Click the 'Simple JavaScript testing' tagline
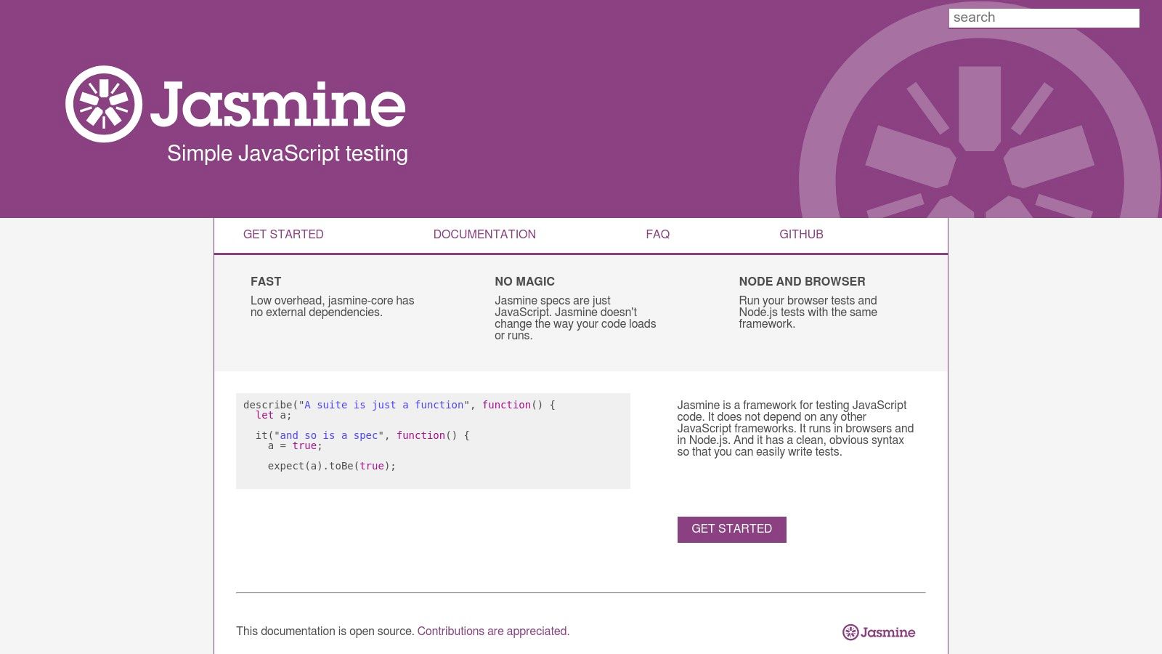The height and width of the screenshot is (654, 1162). pos(288,153)
